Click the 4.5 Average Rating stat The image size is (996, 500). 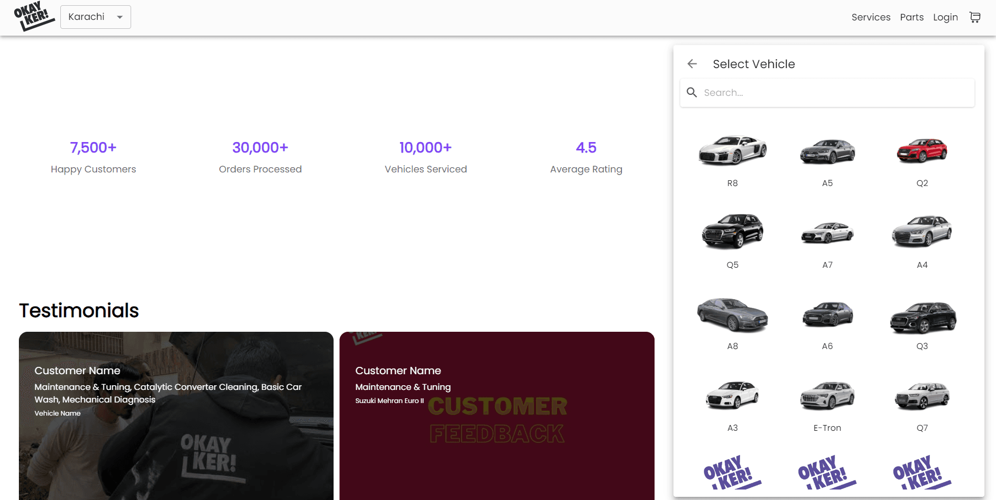tap(586, 157)
